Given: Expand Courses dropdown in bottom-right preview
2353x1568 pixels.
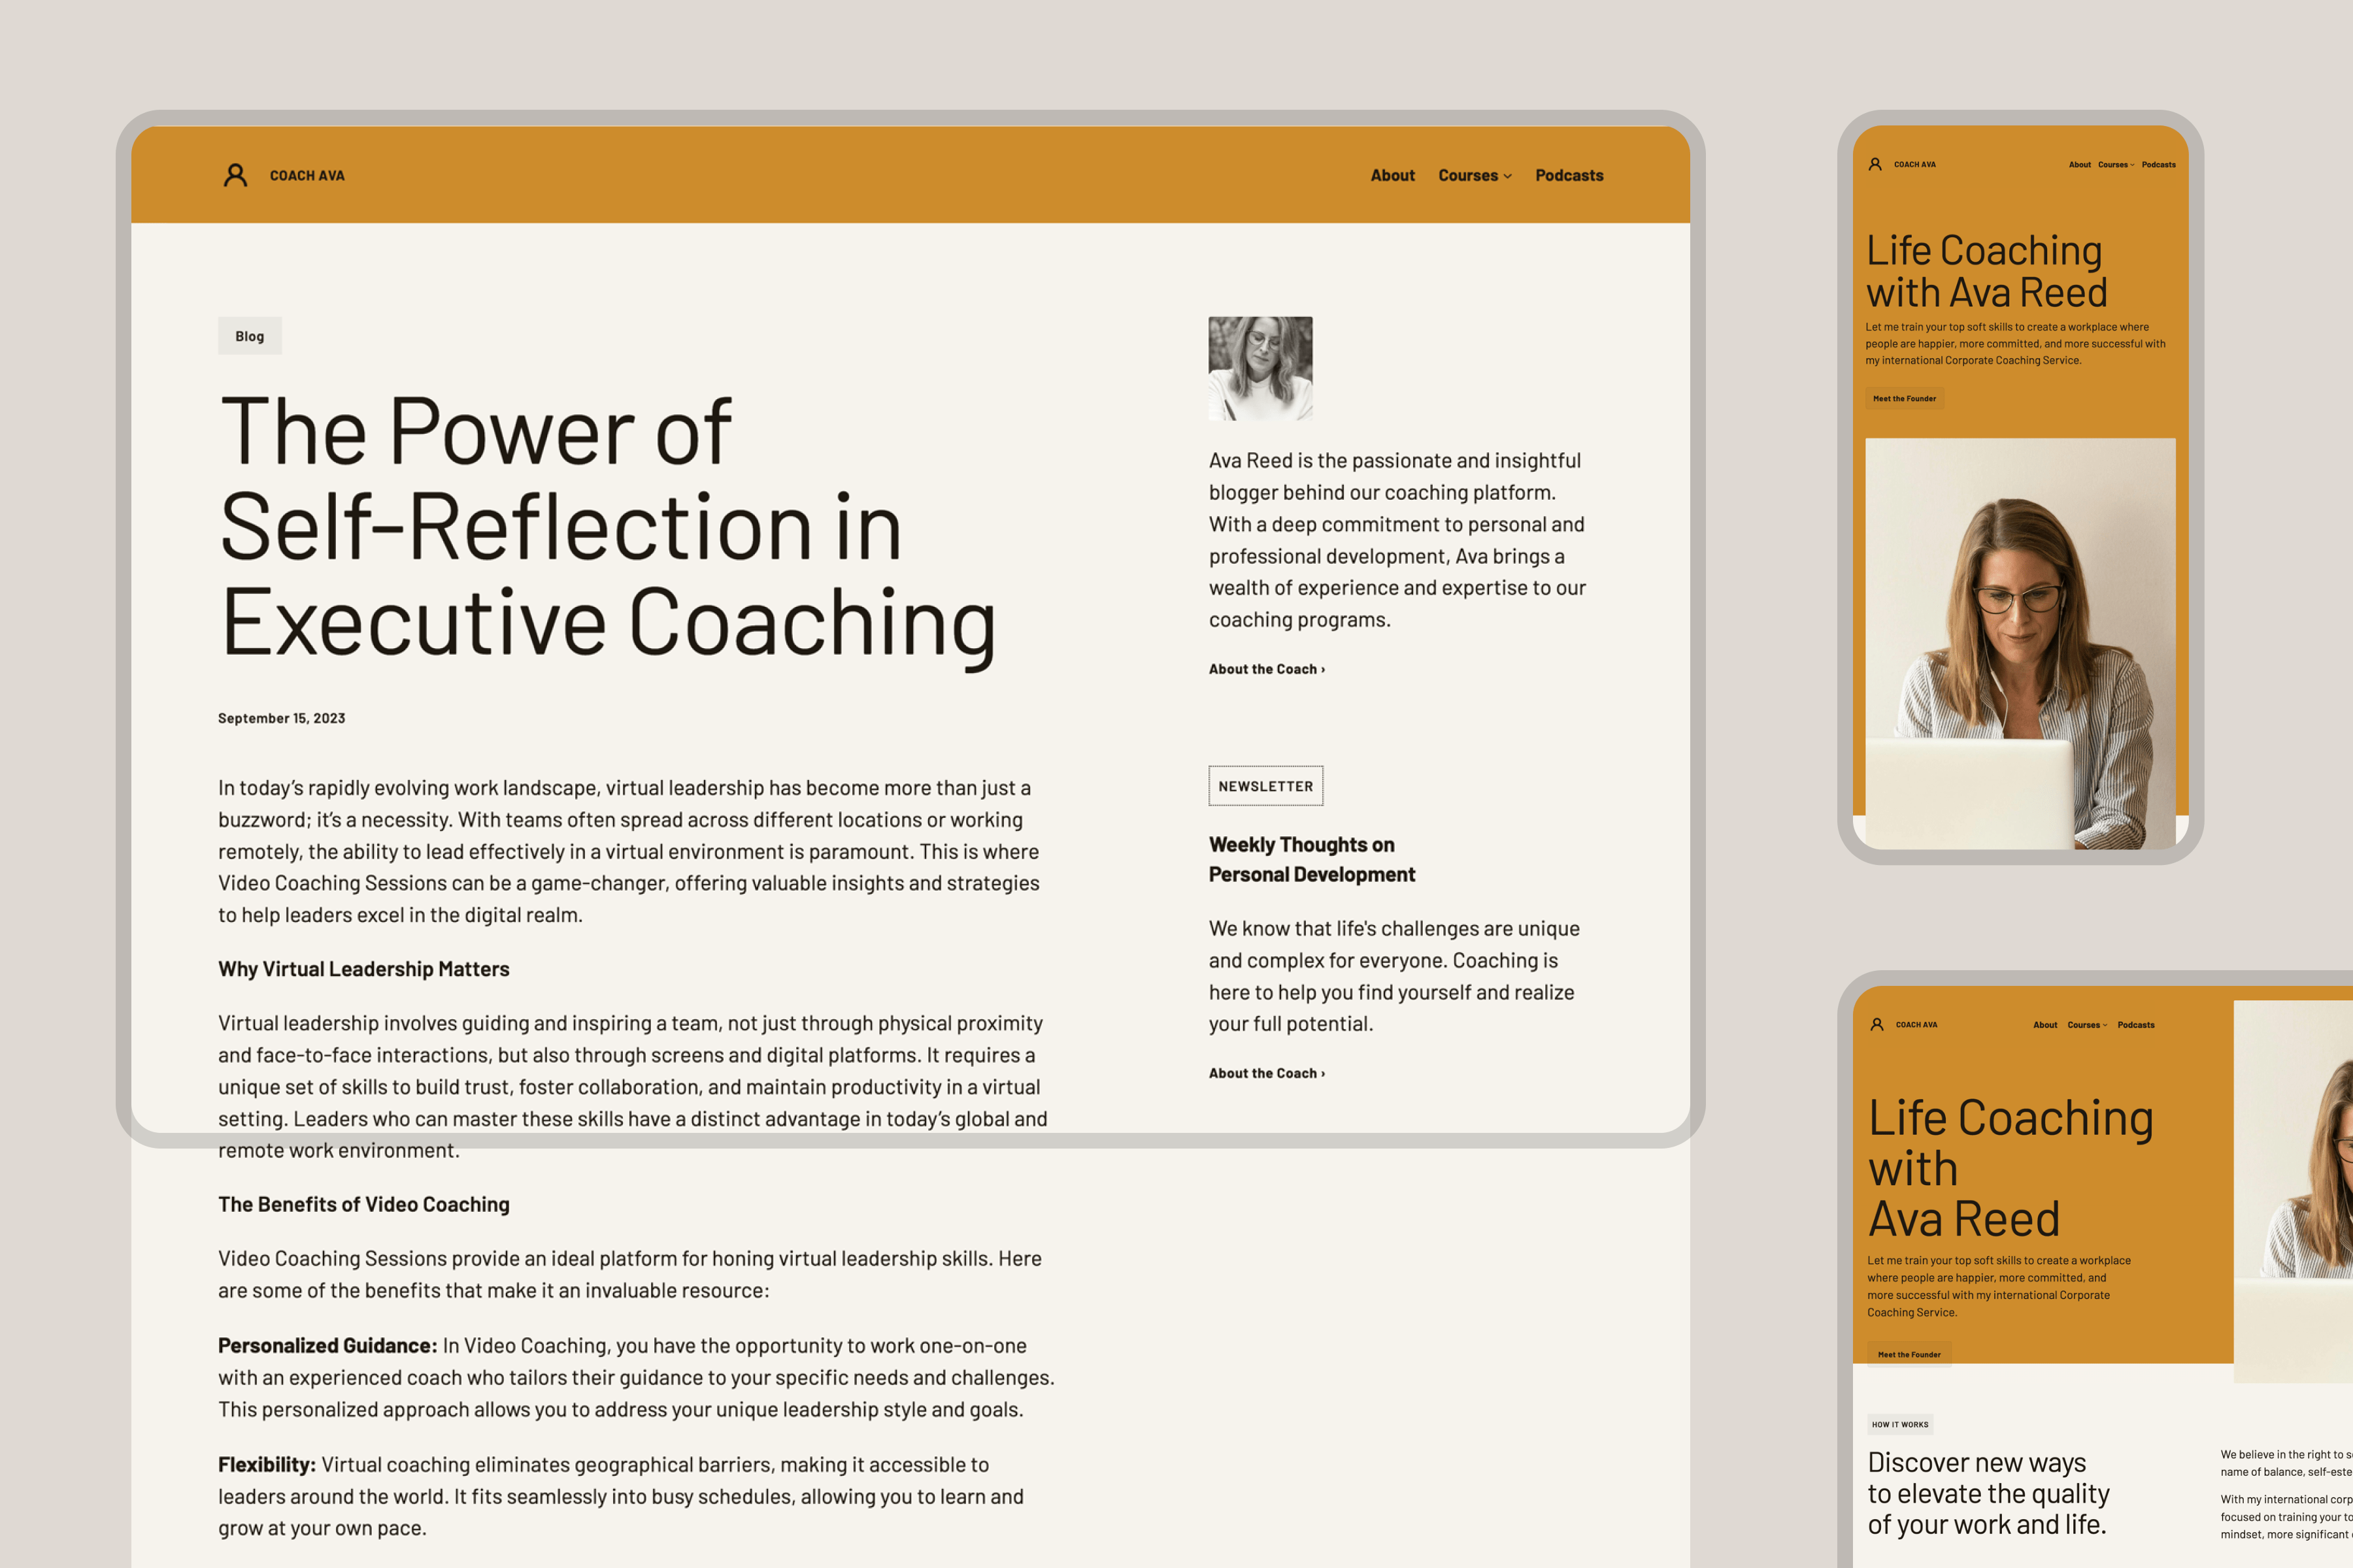Looking at the screenshot, I should tap(2087, 1025).
